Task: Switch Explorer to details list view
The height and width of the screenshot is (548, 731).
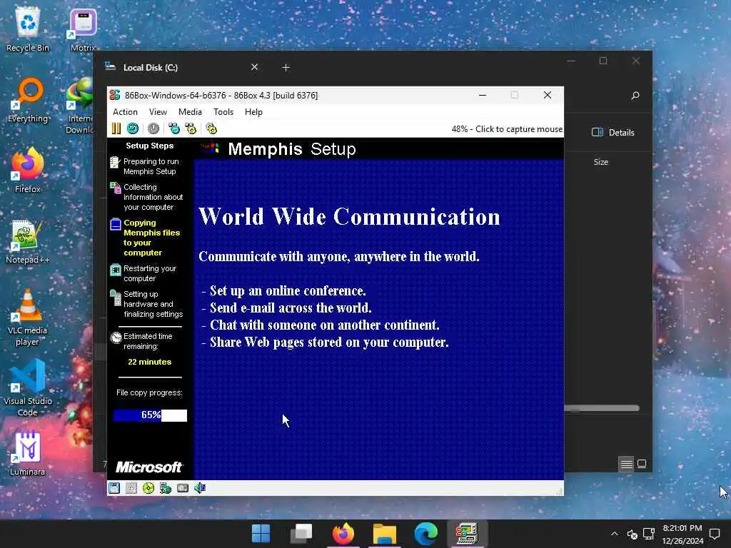Action: coord(626,464)
